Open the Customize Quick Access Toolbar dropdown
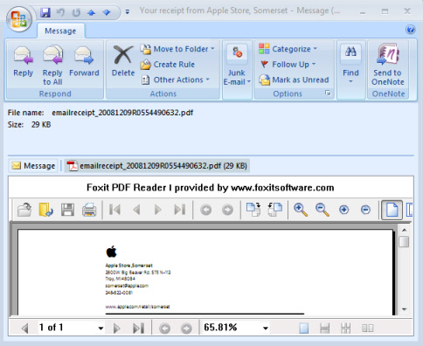423x346 pixels. (128, 12)
